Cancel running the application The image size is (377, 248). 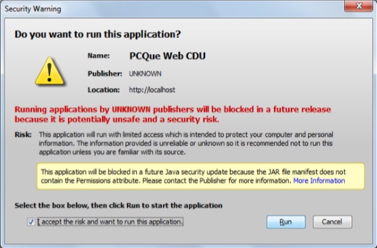332,221
